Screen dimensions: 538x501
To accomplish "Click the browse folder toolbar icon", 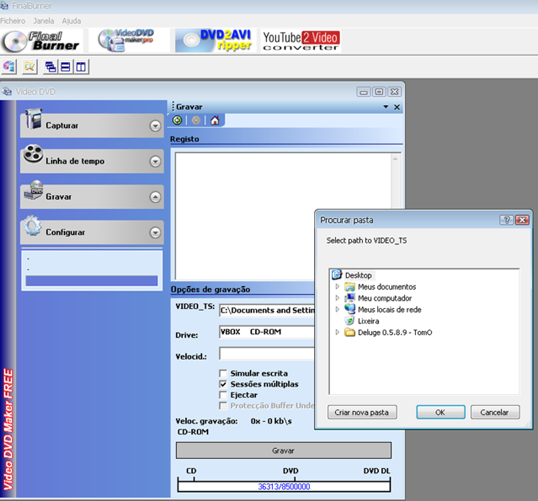I will point(30,66).
